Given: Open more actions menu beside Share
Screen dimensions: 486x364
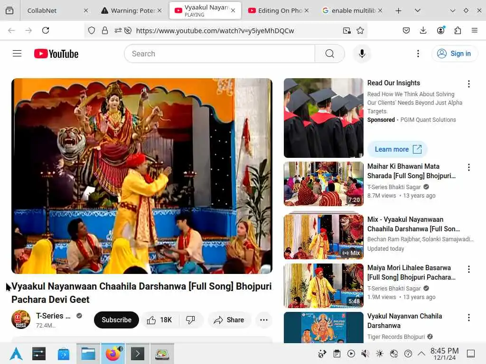Looking at the screenshot, I should click(264, 320).
